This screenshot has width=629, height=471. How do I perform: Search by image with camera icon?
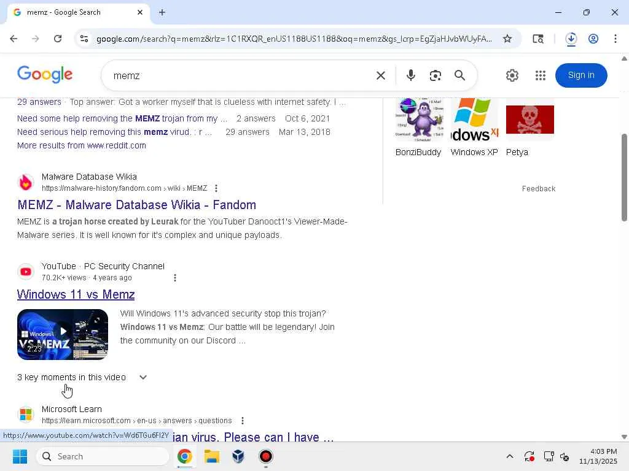(436, 75)
